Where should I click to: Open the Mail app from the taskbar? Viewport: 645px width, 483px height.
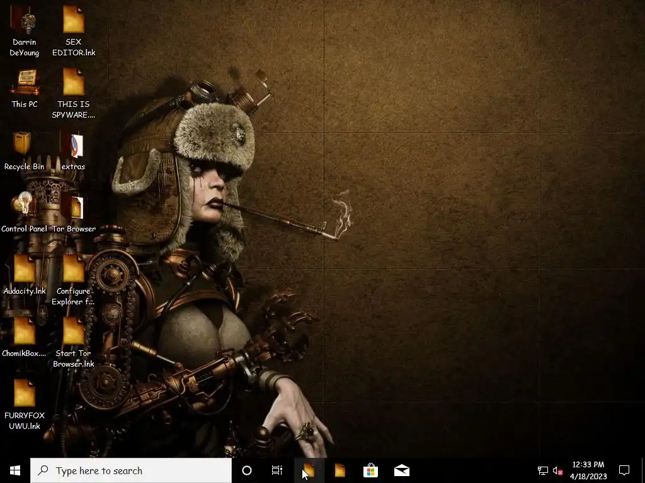(x=402, y=470)
